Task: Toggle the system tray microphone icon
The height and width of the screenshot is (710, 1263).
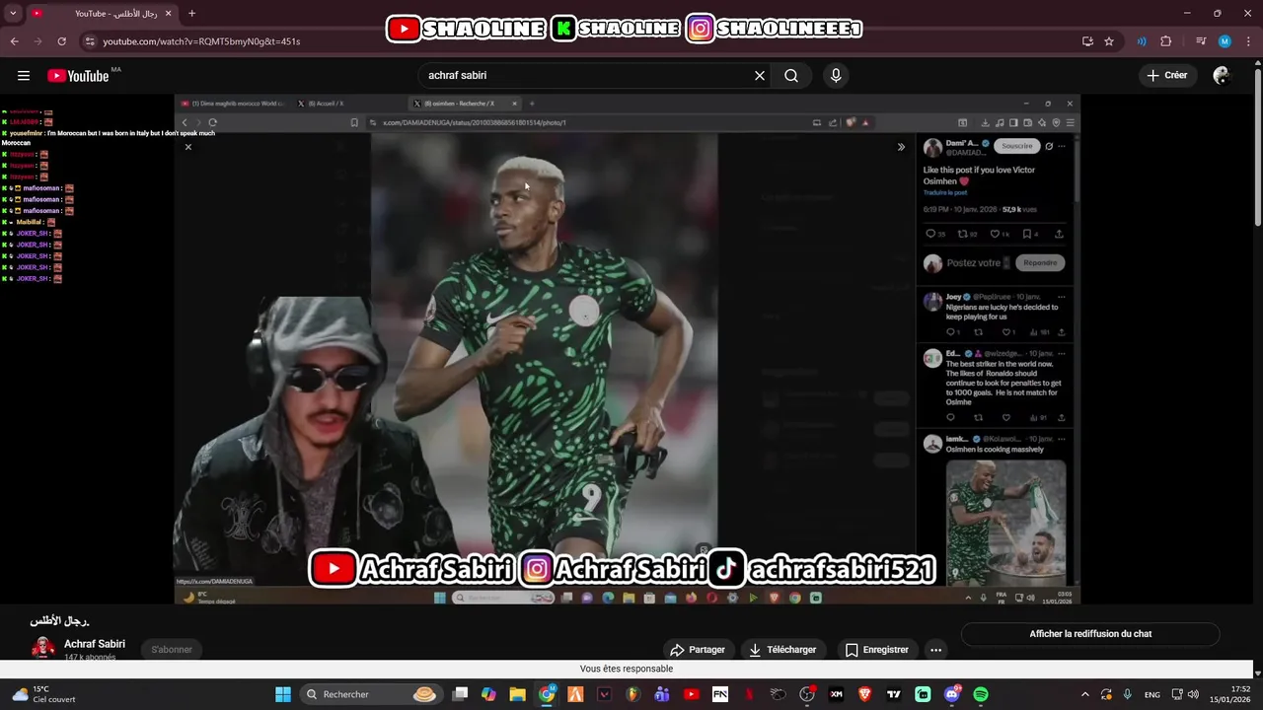Action: [1127, 694]
